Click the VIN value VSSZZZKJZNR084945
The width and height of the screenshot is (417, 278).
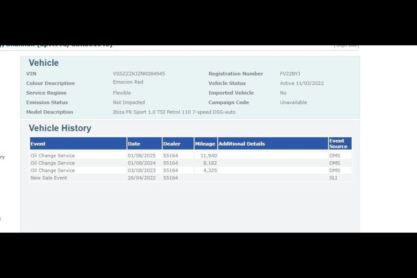point(139,74)
